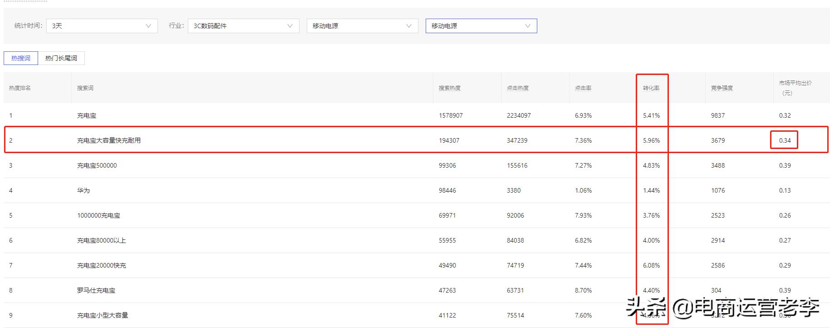Screen dimensions: 830x328
Task: Open the 3C数码配件 industry dropdown
Action: [x=244, y=26]
